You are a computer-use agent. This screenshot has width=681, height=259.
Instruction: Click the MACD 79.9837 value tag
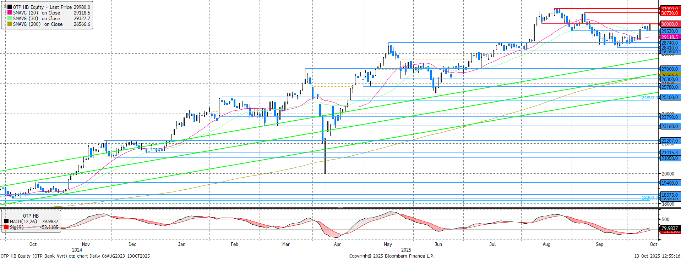[x=669, y=228]
